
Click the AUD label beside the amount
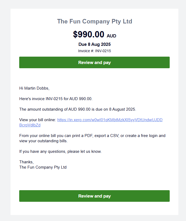(111, 36)
